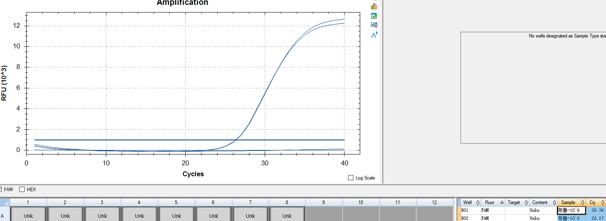Click the Cq value 26.36
This screenshot has height=221, width=606.
pyautogui.click(x=596, y=210)
